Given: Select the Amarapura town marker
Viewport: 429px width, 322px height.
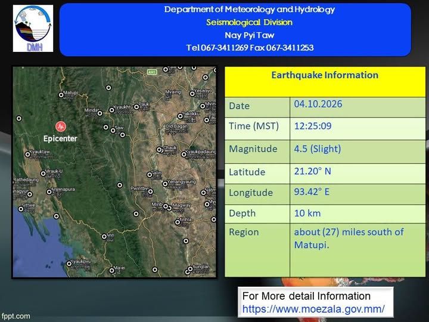Looking at the screenshot, I should pyautogui.click(x=49, y=192).
